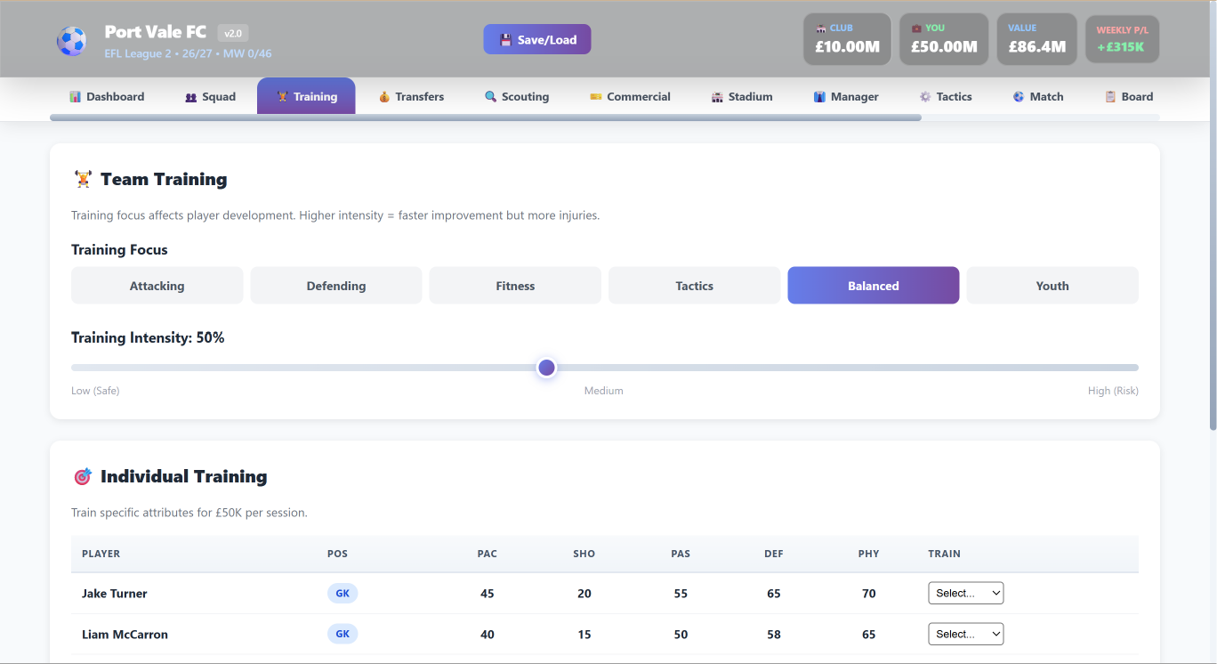This screenshot has height=664, width=1217.
Task: Click the Tactics gear icon
Action: [925, 97]
